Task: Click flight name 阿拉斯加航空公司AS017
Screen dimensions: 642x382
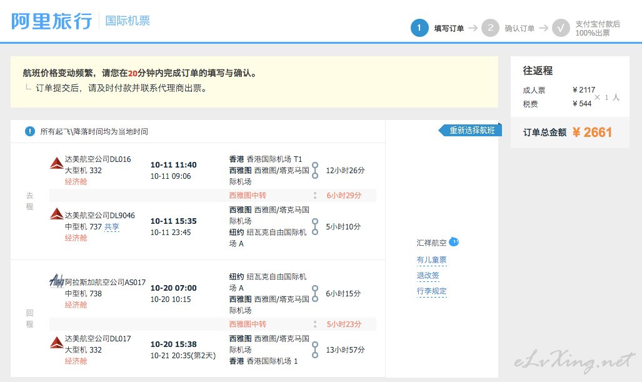Action: coord(105,283)
